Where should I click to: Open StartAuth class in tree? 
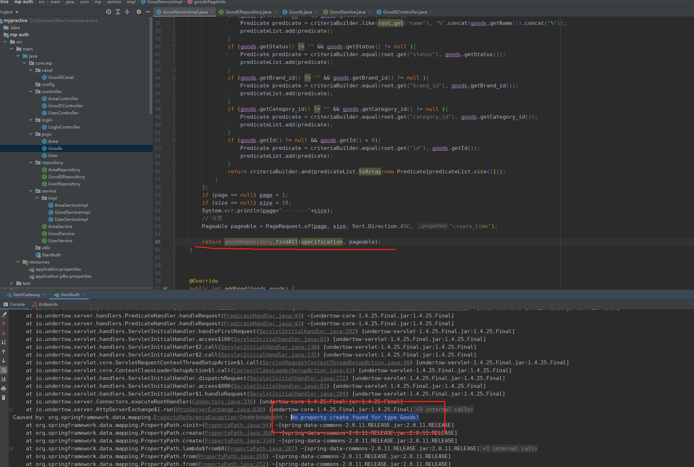(51, 255)
